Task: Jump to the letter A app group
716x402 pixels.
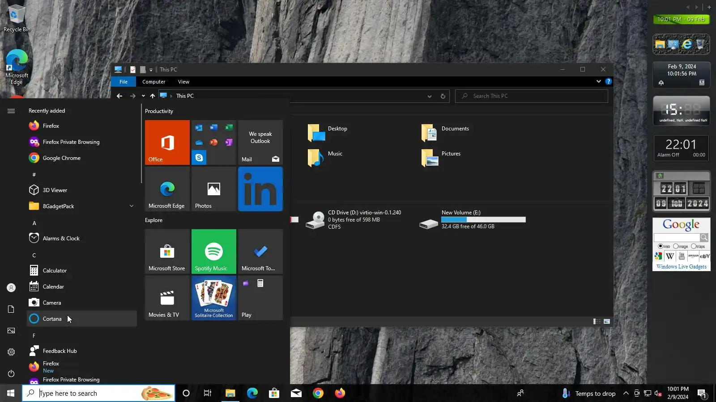Action: 34,223
